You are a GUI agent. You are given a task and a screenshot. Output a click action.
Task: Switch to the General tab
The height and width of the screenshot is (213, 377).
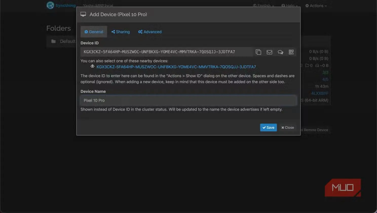tap(94, 32)
